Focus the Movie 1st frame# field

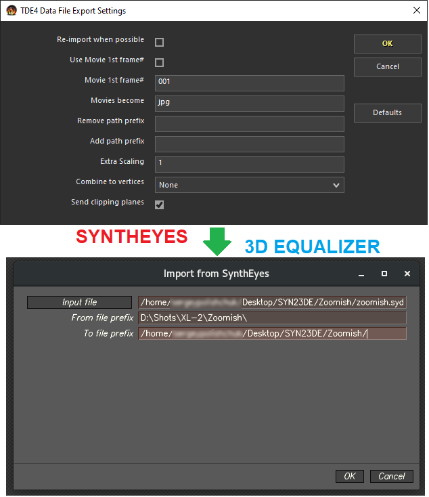[x=250, y=83]
